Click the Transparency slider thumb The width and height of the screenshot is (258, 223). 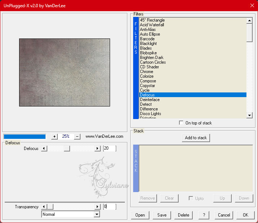50,206
